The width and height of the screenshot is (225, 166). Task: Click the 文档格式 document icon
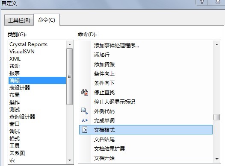click(85, 130)
